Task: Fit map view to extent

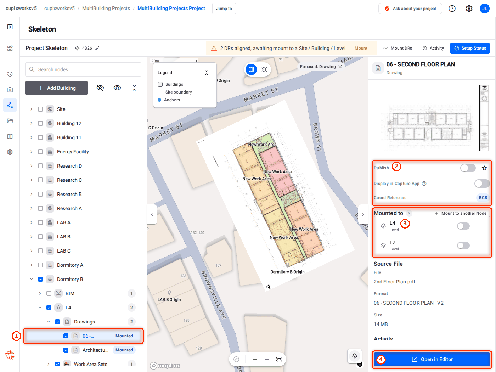Action: pyautogui.click(x=279, y=359)
